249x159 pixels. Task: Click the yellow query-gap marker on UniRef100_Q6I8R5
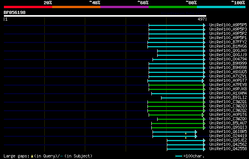[186, 134]
